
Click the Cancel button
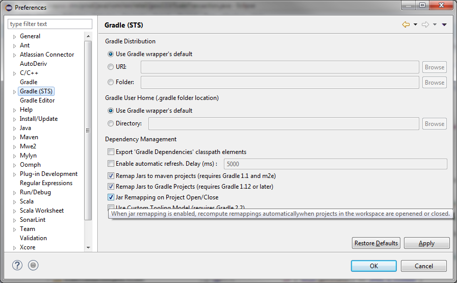click(424, 266)
